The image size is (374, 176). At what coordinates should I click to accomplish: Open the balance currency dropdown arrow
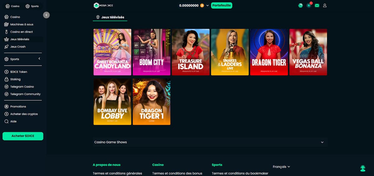pyautogui.click(x=208, y=6)
